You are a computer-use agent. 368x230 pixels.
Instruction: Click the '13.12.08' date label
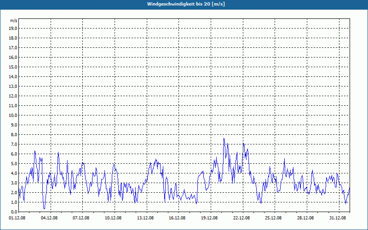click(145, 218)
